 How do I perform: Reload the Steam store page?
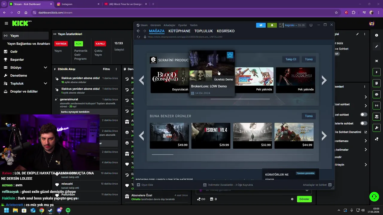tap(139, 37)
